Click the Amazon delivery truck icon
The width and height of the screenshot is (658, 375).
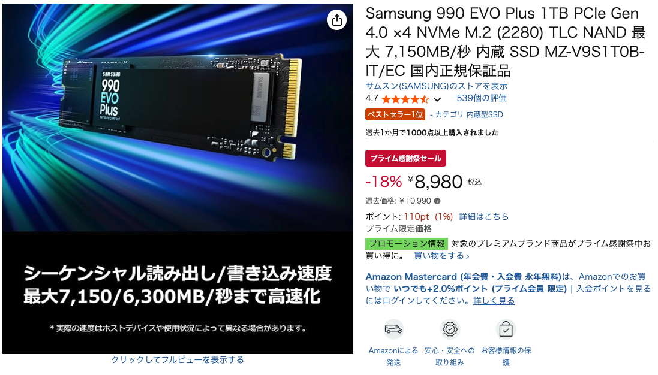pyautogui.click(x=393, y=329)
